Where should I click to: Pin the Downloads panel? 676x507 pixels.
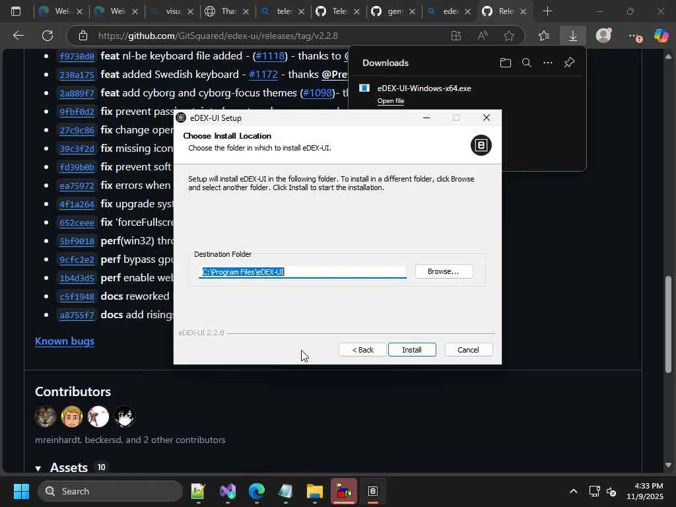click(569, 63)
